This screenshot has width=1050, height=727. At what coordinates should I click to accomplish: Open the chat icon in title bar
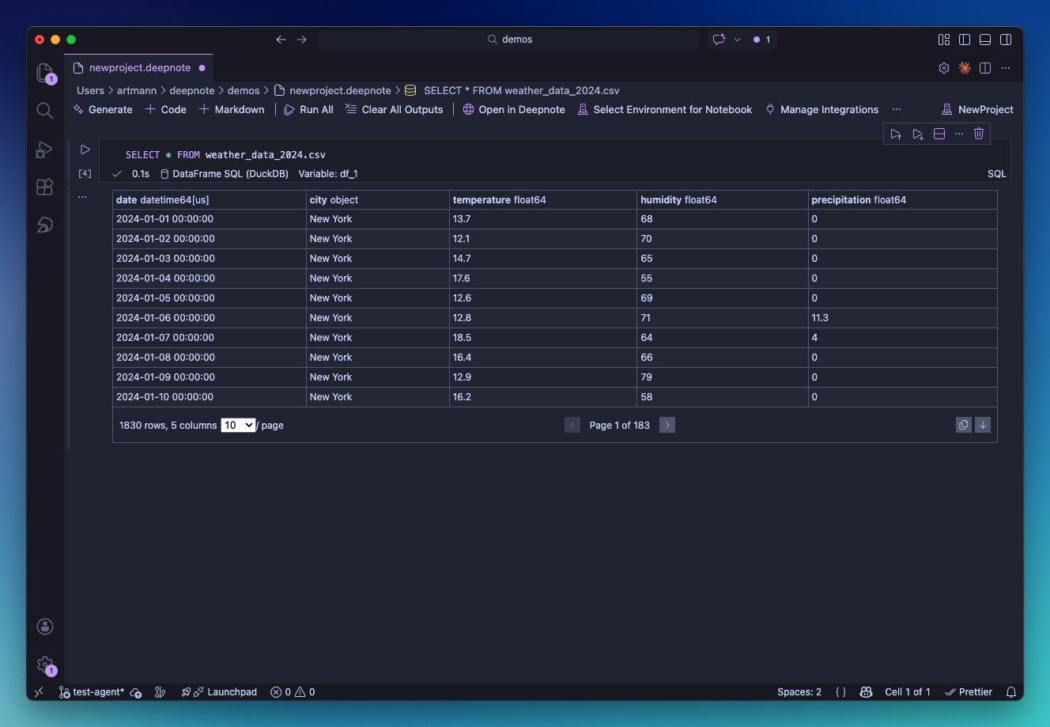click(x=719, y=40)
